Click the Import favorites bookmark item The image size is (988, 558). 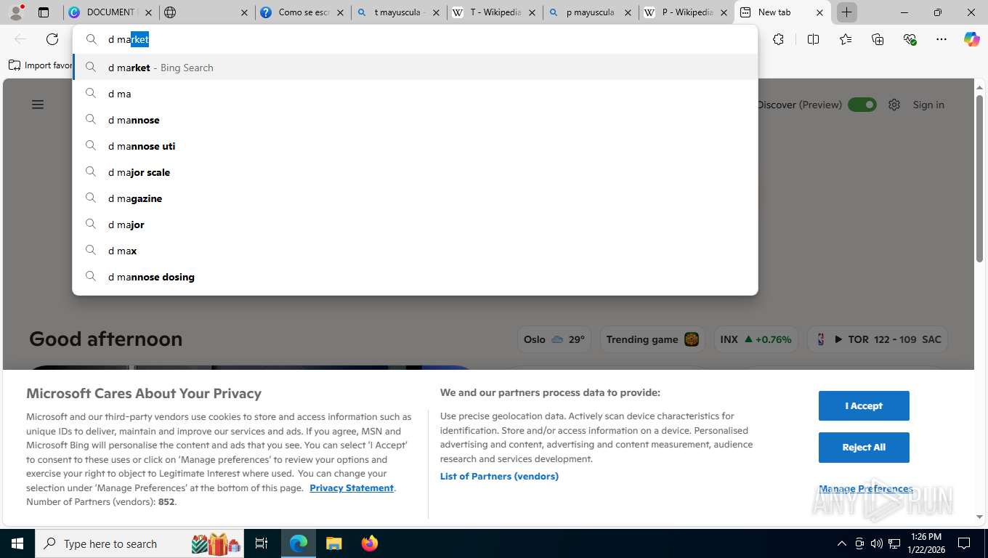click(41, 65)
